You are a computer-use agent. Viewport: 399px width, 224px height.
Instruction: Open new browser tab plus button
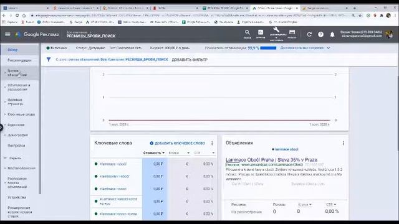355,8
